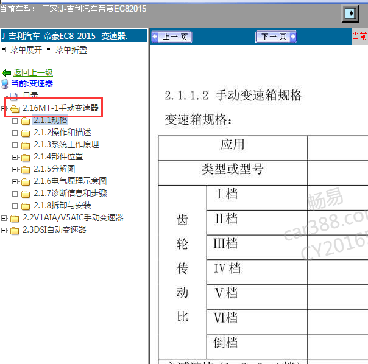Click the 返回上一级 link

coord(33,72)
